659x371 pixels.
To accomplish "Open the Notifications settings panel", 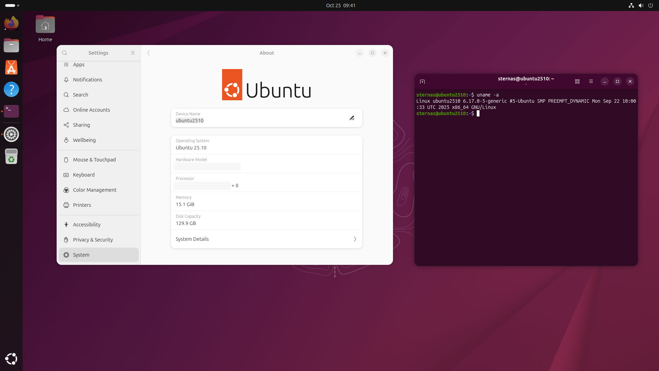I will 88,80.
